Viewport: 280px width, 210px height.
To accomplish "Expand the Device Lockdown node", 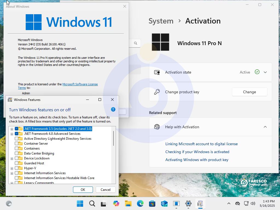I will tap(12, 159).
